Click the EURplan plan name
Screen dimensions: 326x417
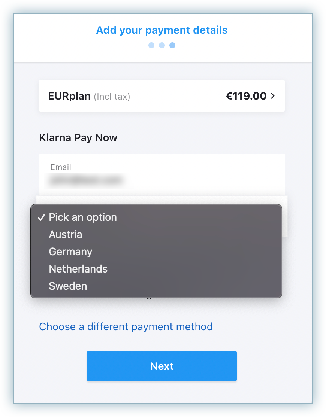pyautogui.click(x=69, y=96)
